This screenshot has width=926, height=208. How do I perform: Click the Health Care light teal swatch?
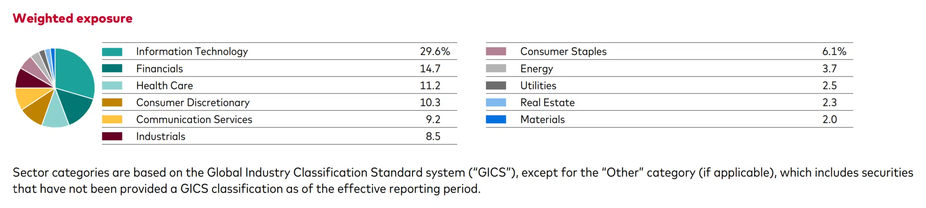[x=112, y=86]
